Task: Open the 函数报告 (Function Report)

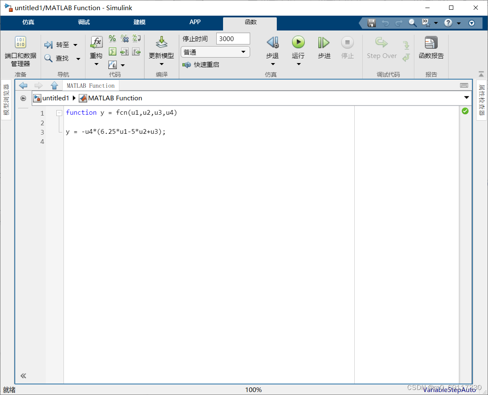Action: pyautogui.click(x=431, y=47)
